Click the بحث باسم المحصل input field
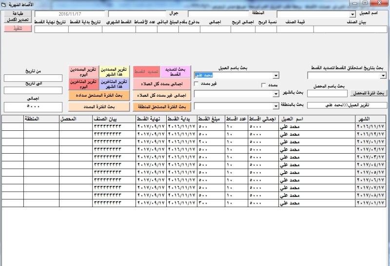This screenshot has height=266, width=390. pyautogui.click(x=327, y=93)
